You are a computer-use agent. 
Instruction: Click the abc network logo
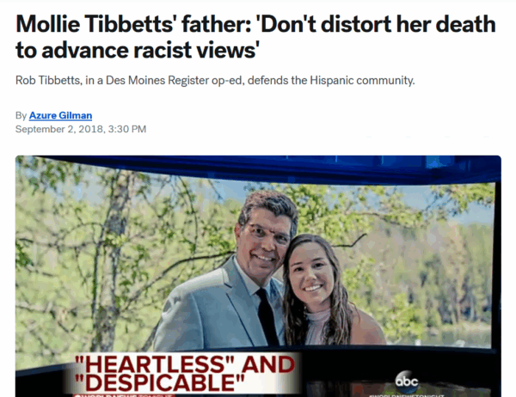point(407,382)
